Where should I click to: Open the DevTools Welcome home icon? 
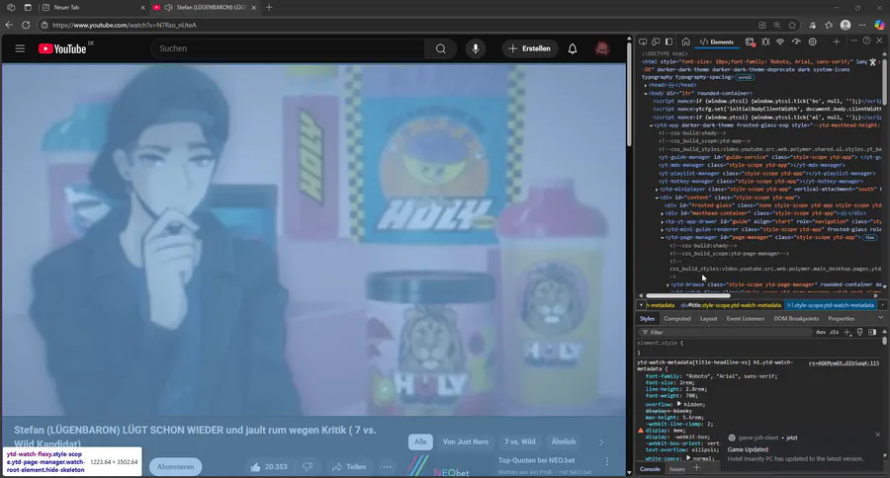point(685,41)
